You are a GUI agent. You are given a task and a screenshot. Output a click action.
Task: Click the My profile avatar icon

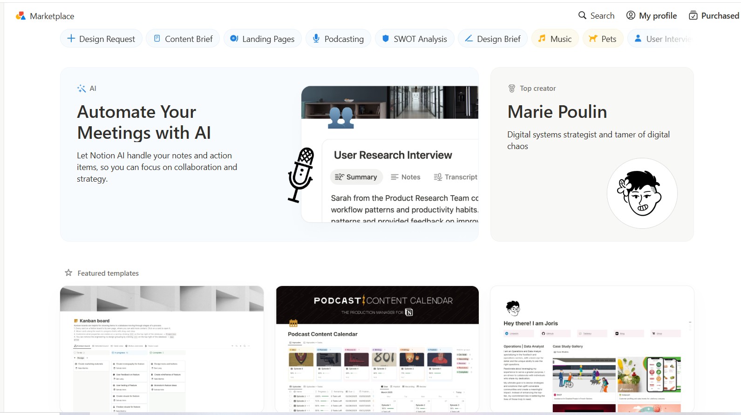[631, 15]
